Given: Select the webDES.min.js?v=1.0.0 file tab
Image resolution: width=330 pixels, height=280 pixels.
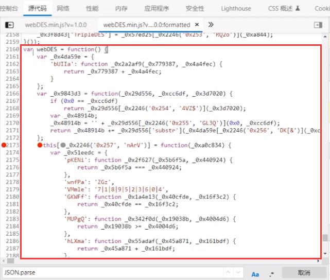Looking at the screenshot, I should click(56, 25).
